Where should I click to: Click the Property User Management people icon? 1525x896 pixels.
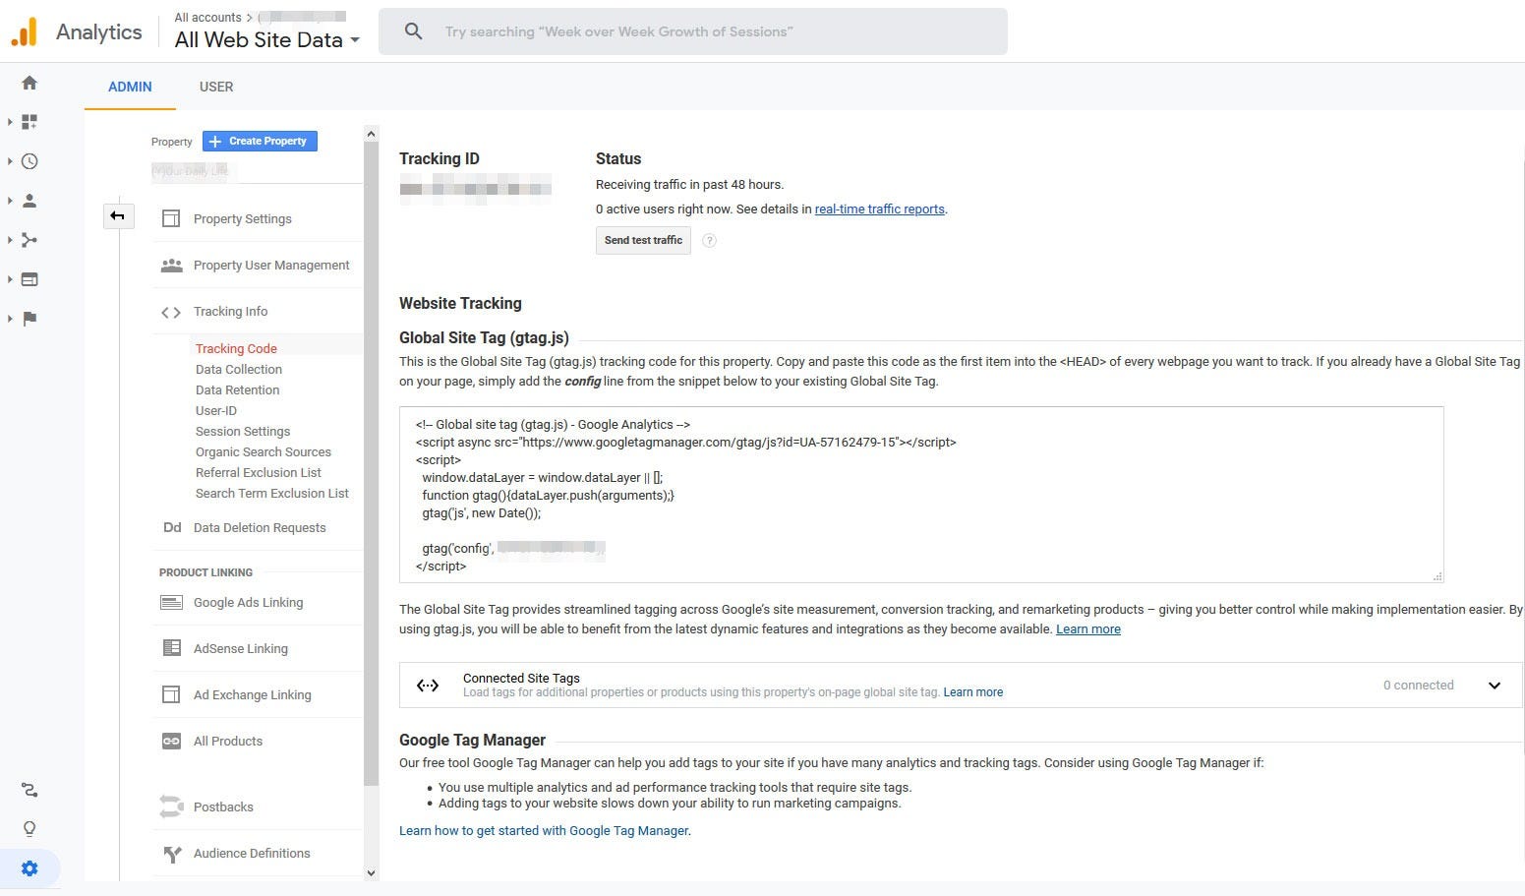click(x=171, y=265)
